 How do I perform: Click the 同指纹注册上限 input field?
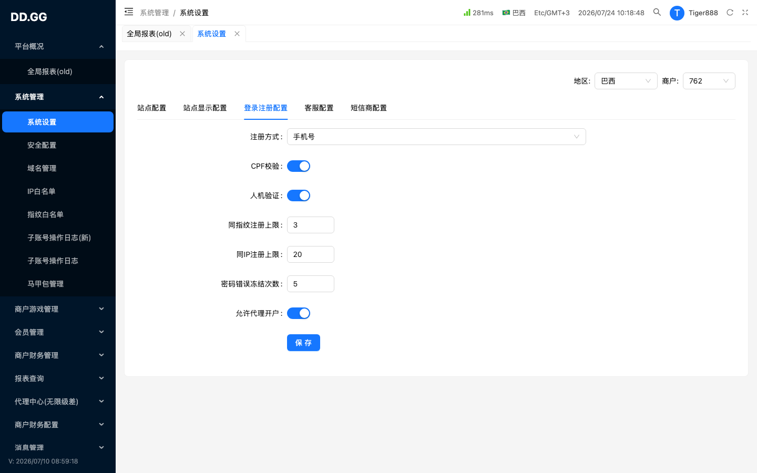tap(311, 225)
